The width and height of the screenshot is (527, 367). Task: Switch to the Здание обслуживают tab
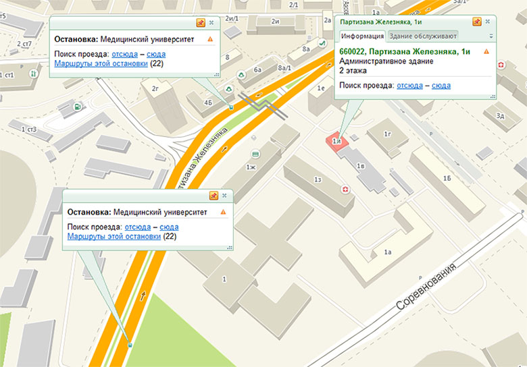[x=423, y=36]
